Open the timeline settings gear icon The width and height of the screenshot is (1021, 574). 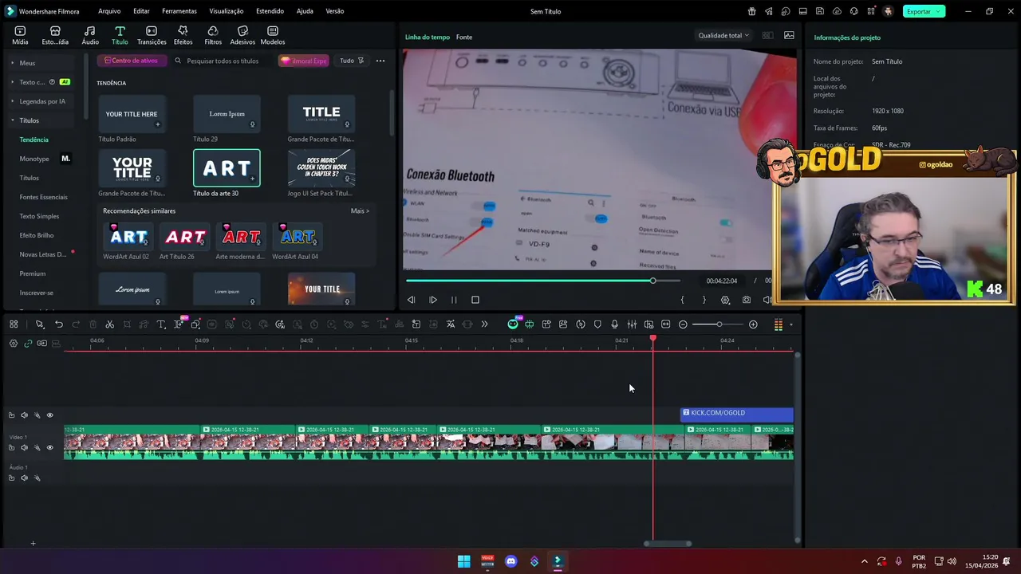click(14, 344)
